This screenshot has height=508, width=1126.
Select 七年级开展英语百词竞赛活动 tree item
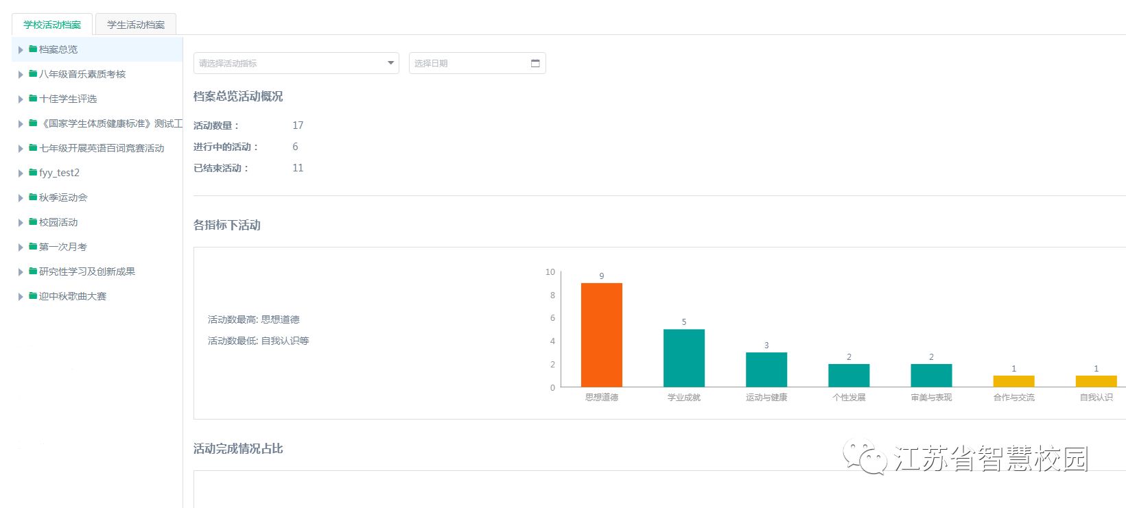pyautogui.click(x=102, y=148)
